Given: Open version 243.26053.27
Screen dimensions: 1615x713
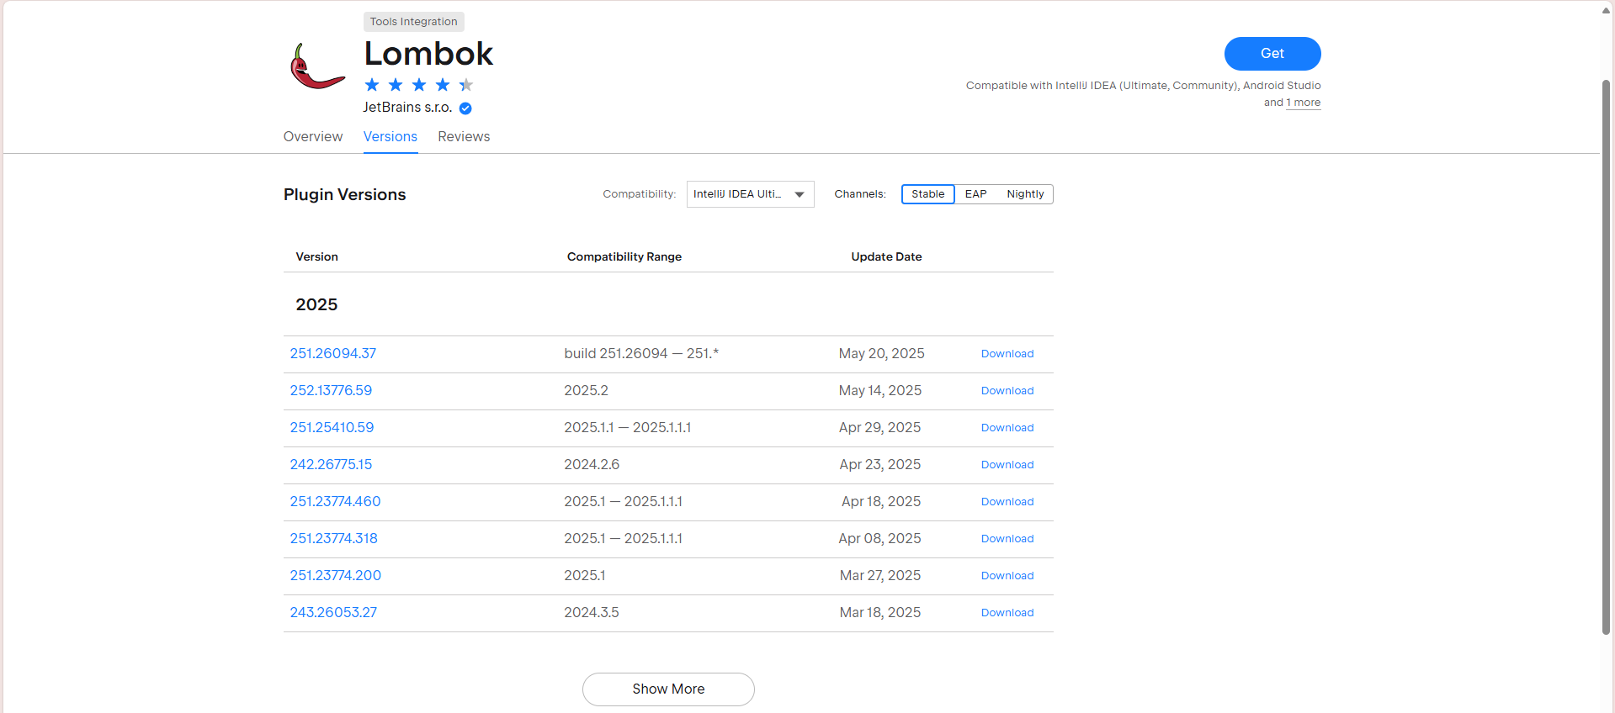Looking at the screenshot, I should [333, 613].
